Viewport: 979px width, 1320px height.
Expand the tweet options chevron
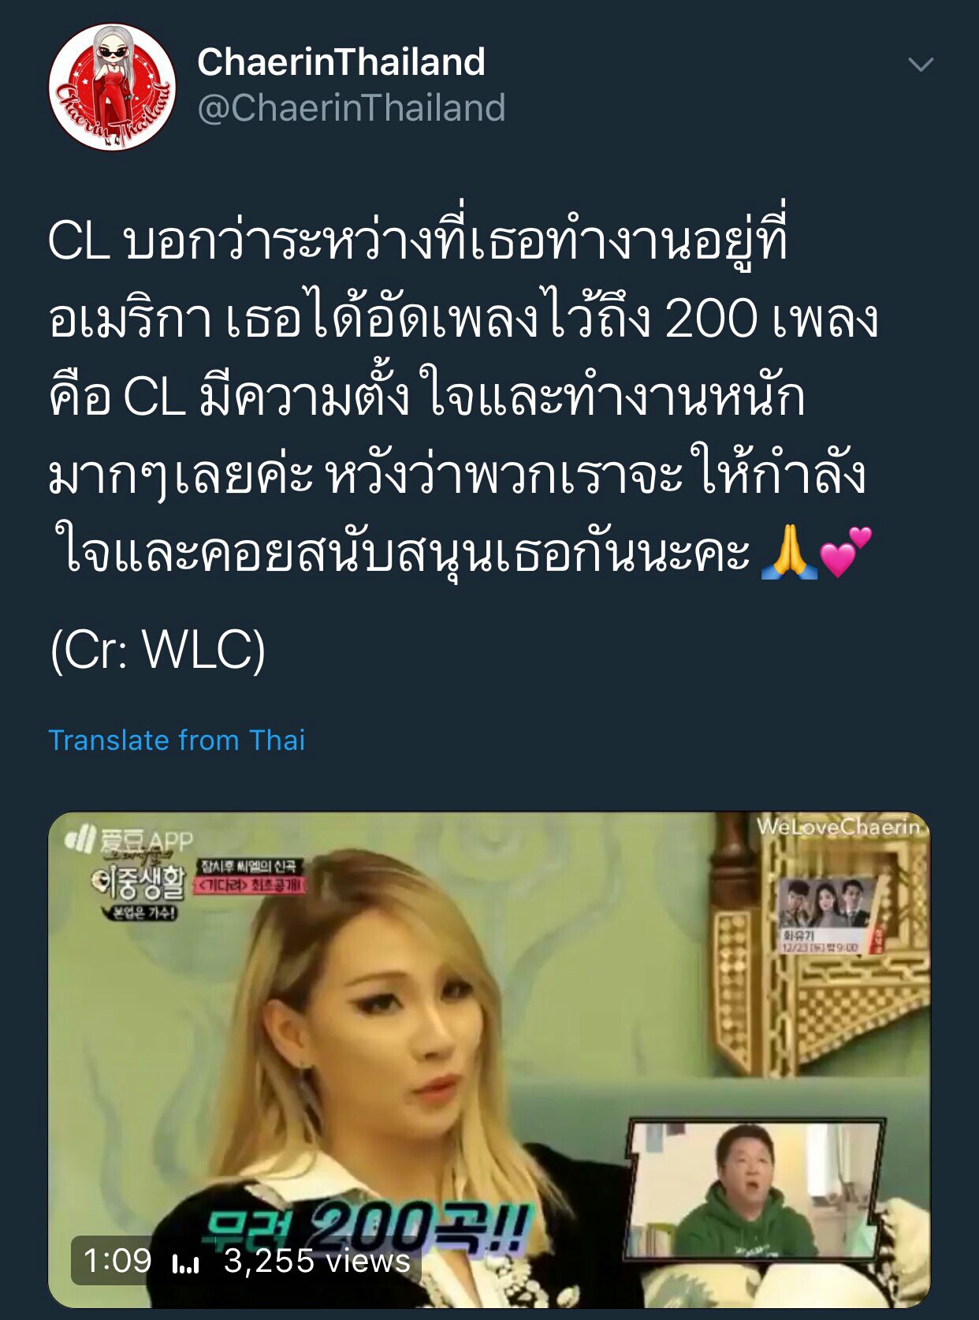point(921,65)
